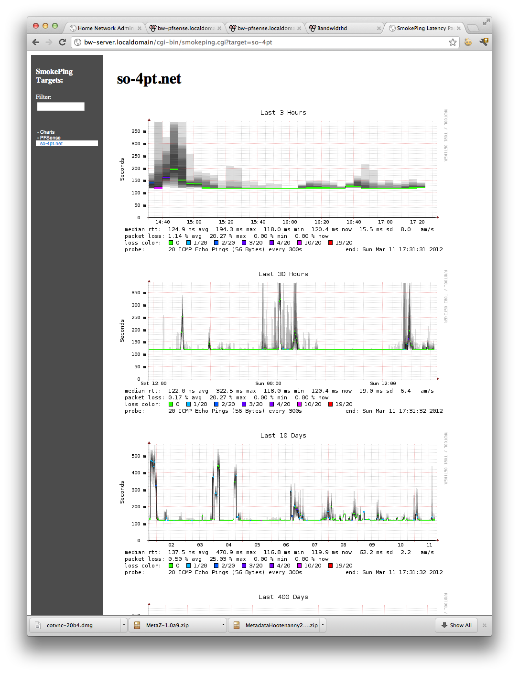Reload the SmokePing page
The height and width of the screenshot is (674, 519).
(x=62, y=42)
